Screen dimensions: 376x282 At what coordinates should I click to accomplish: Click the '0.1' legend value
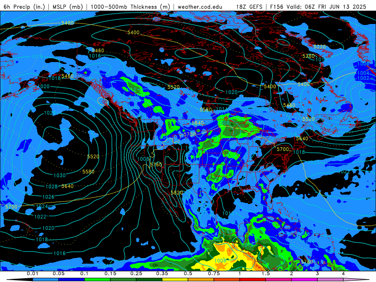[84, 274]
